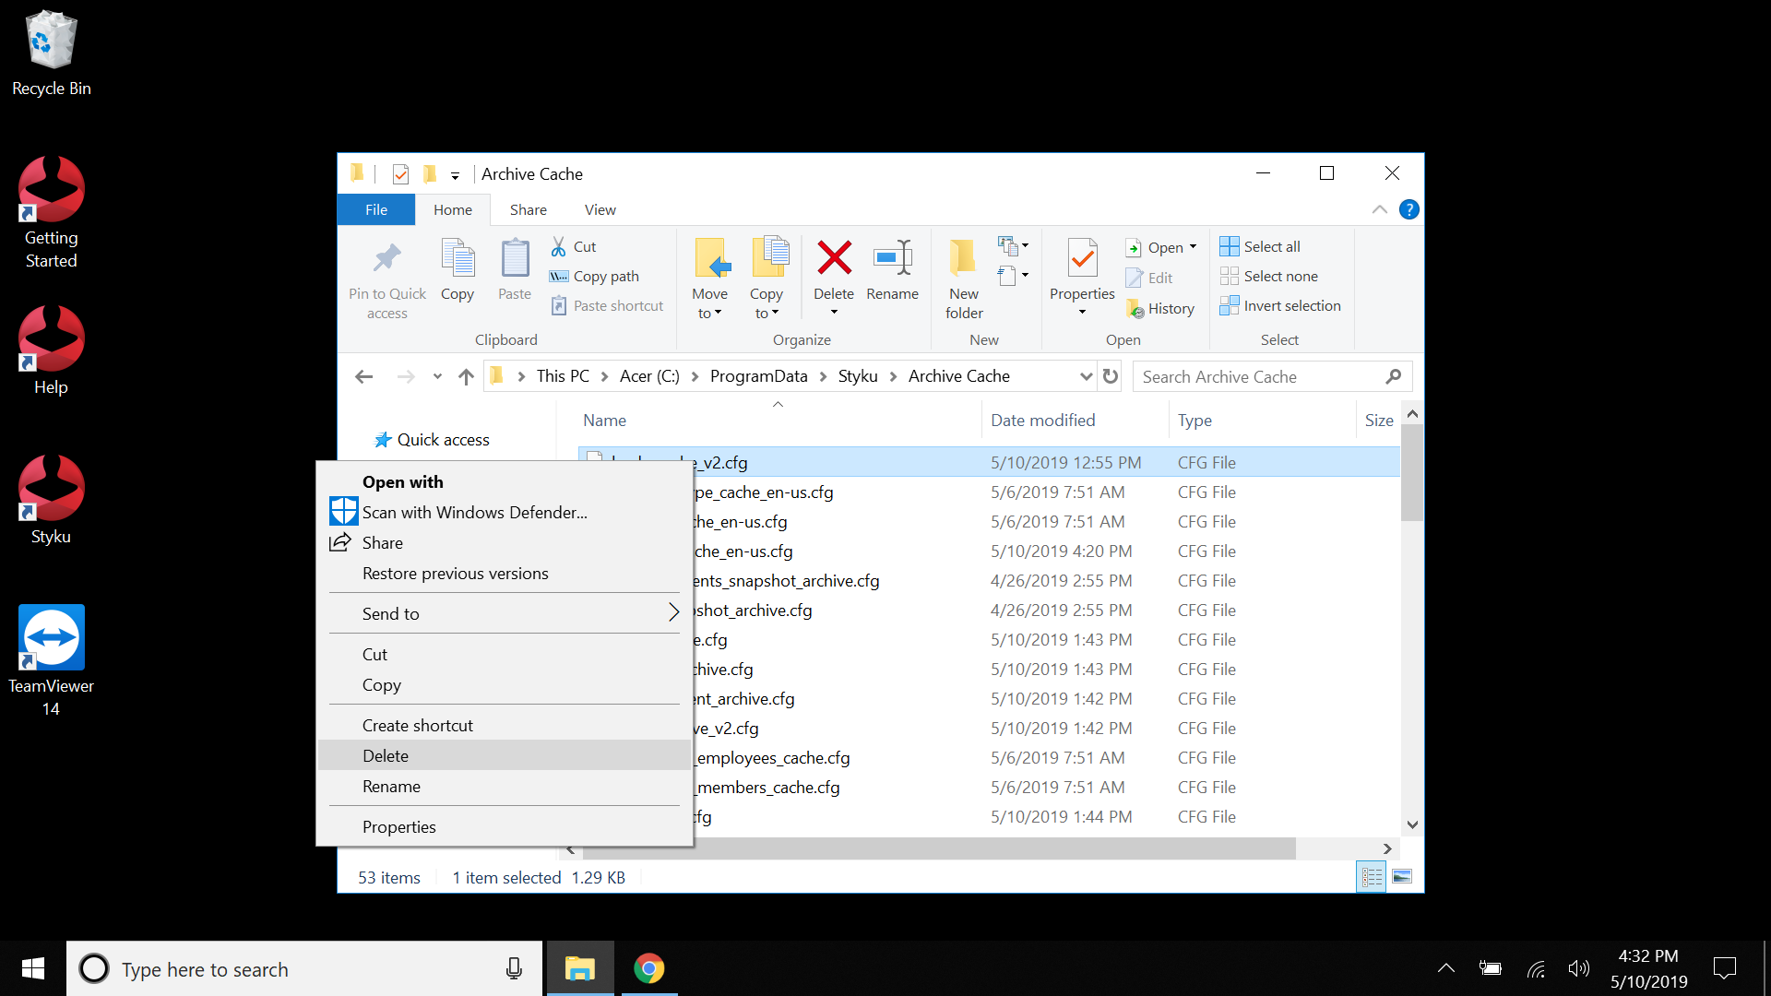1771x996 pixels.
Task: Click Invert selection in Select group
Action: (1280, 306)
